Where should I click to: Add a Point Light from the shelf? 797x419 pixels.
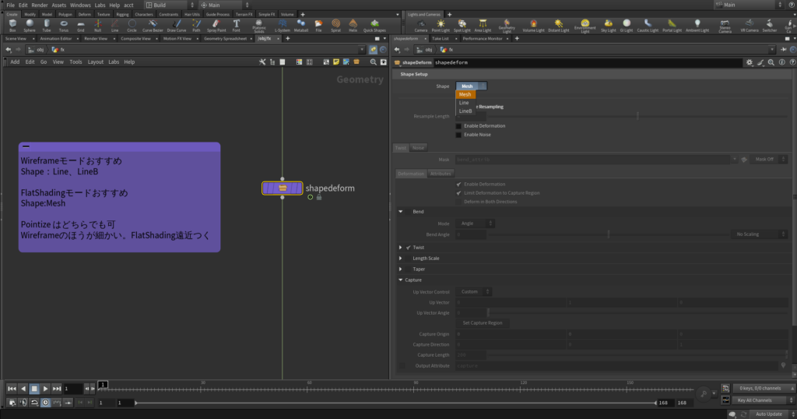coord(441,26)
